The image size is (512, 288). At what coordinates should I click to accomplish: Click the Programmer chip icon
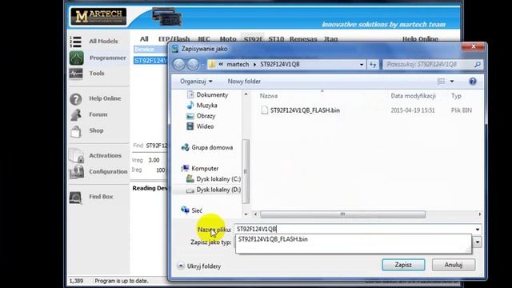(77, 58)
